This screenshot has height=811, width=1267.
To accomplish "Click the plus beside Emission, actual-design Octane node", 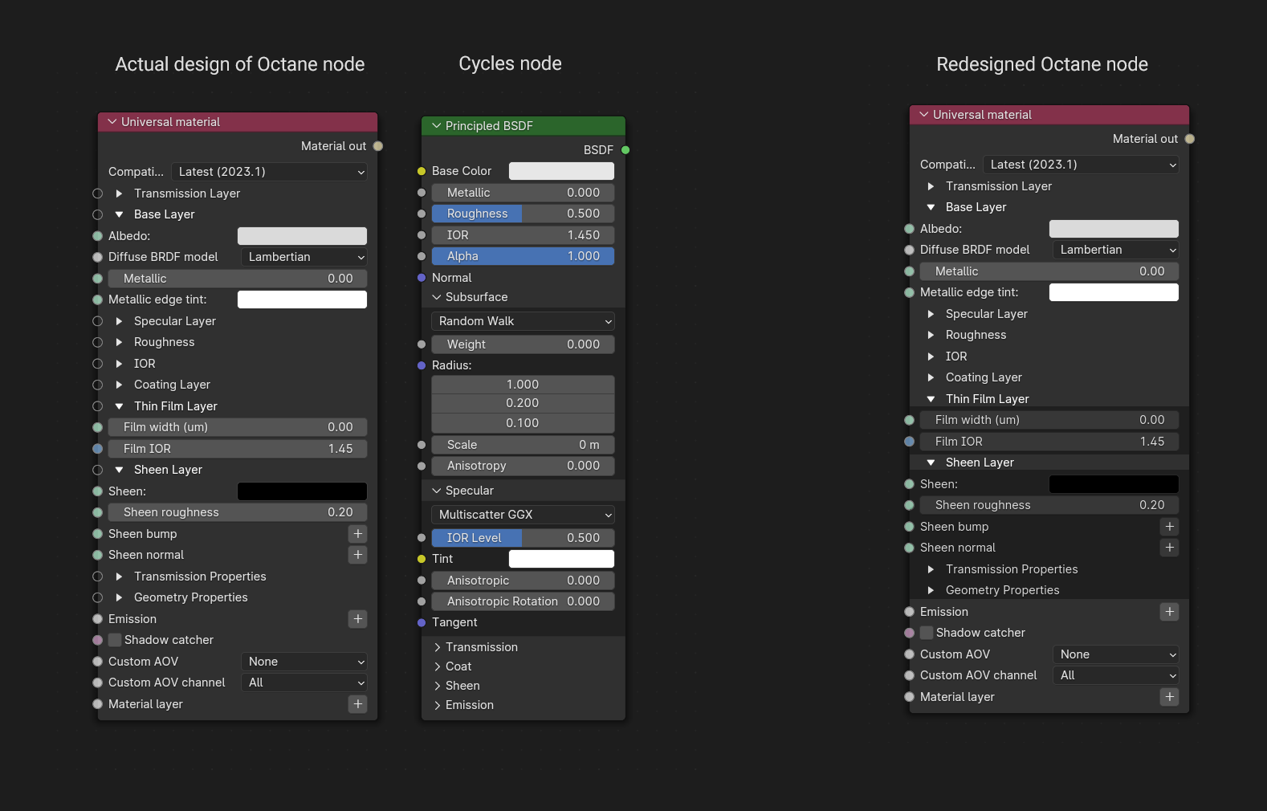I will coord(358,619).
